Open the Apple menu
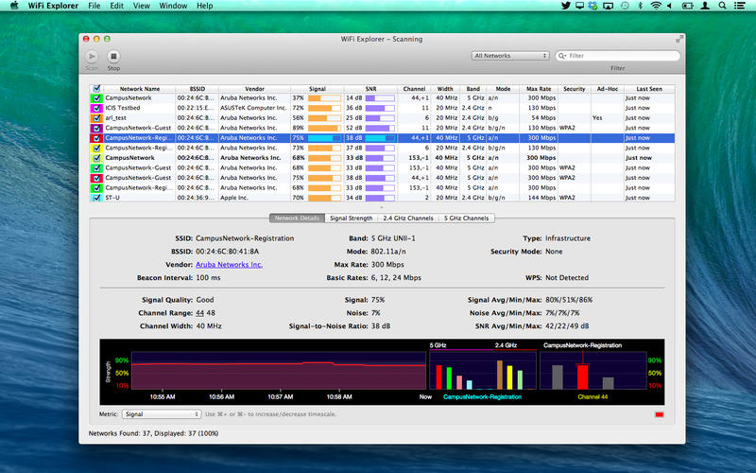 tap(14, 6)
